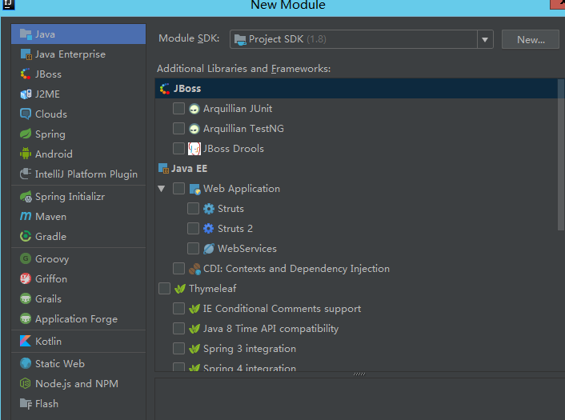Viewport: 565px width, 420px height.
Task: Enable the Arquillian JUnit checkbox
Action: coord(178,109)
